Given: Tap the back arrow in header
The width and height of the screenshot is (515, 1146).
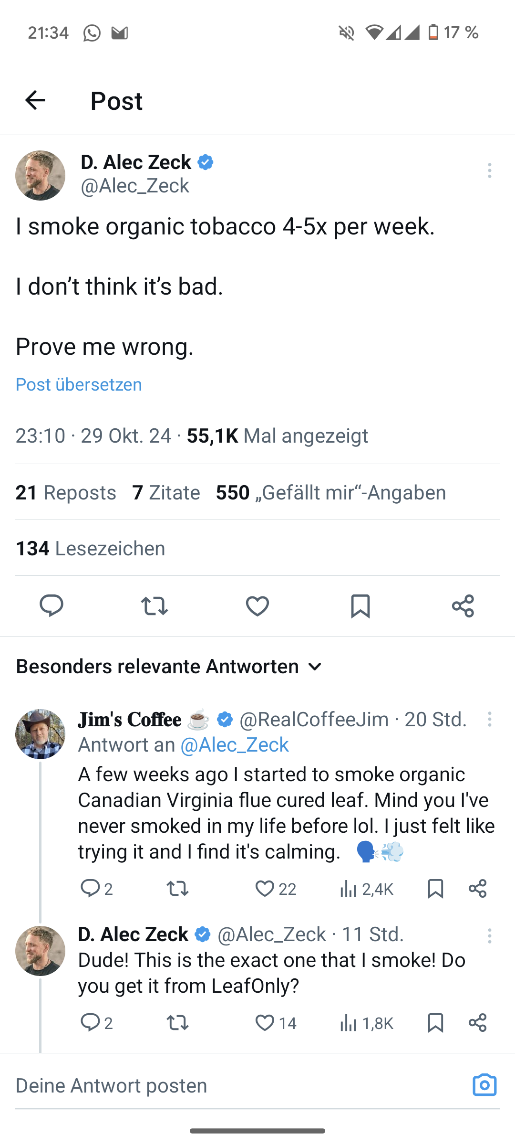Looking at the screenshot, I should pos(35,100).
